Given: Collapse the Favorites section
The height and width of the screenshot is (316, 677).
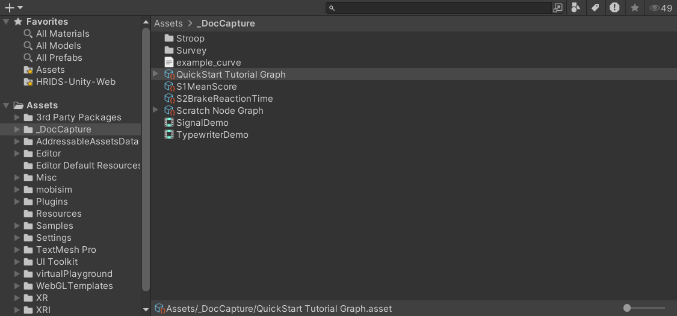Looking at the screenshot, I should point(6,22).
